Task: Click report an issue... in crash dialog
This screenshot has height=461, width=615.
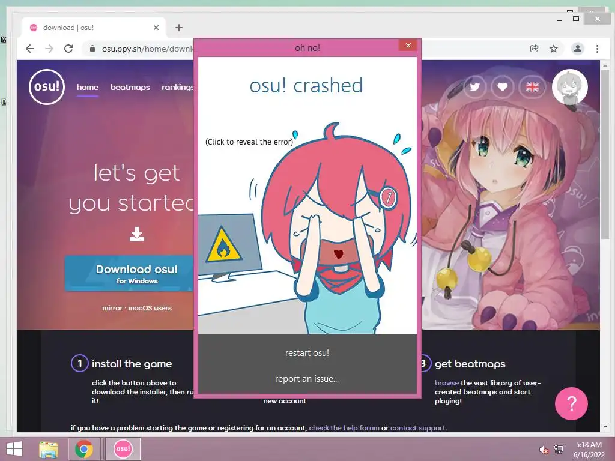Action: pos(307,379)
